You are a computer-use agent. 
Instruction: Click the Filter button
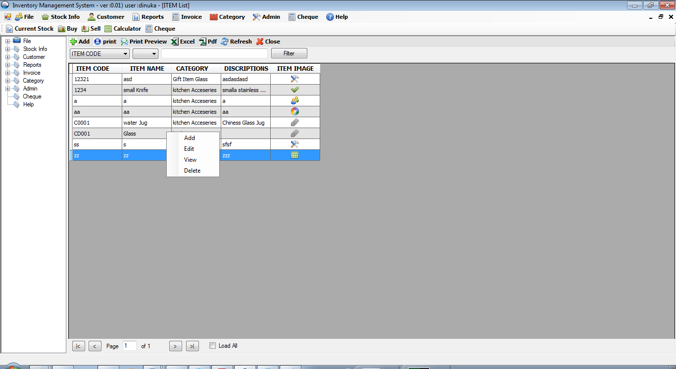point(289,53)
